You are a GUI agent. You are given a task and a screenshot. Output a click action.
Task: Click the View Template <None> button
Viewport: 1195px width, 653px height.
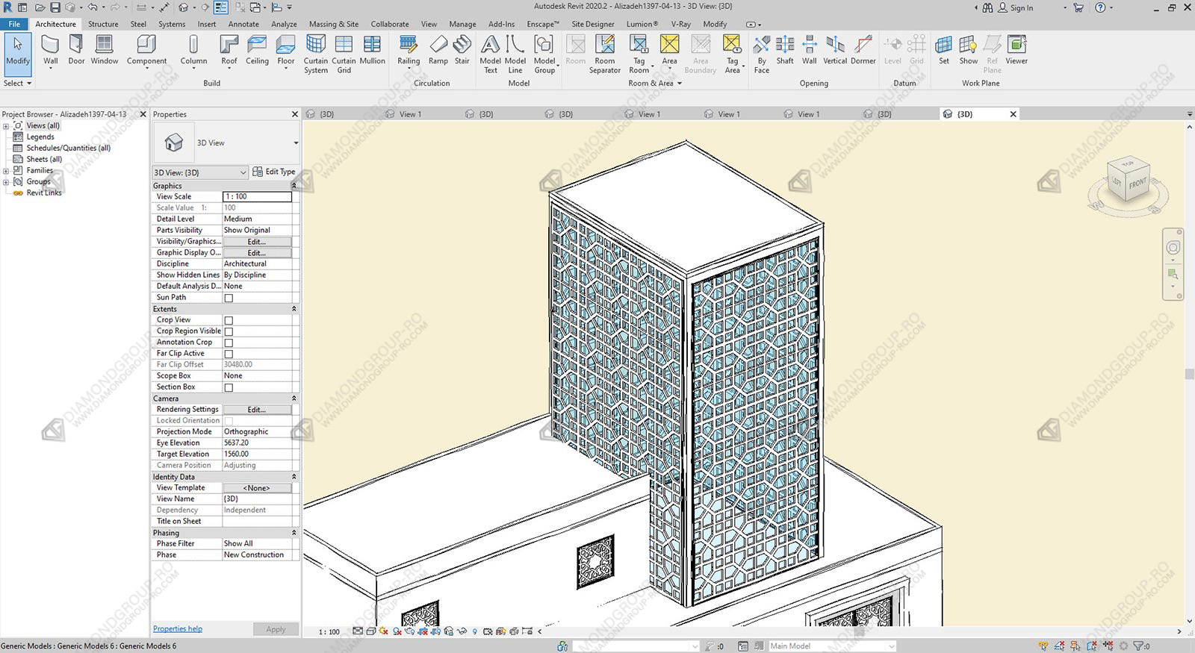(257, 488)
